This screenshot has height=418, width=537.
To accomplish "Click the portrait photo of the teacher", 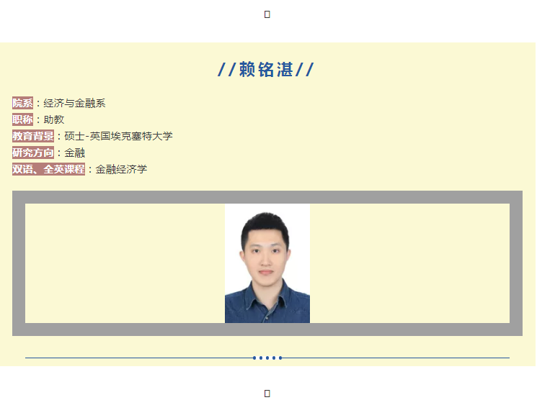I will coord(267,263).
